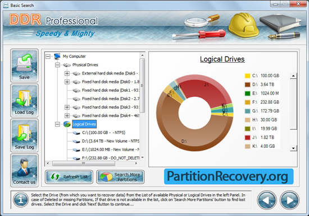Click the Save icon button
The width and height of the screenshot is (309, 216).
24,65
